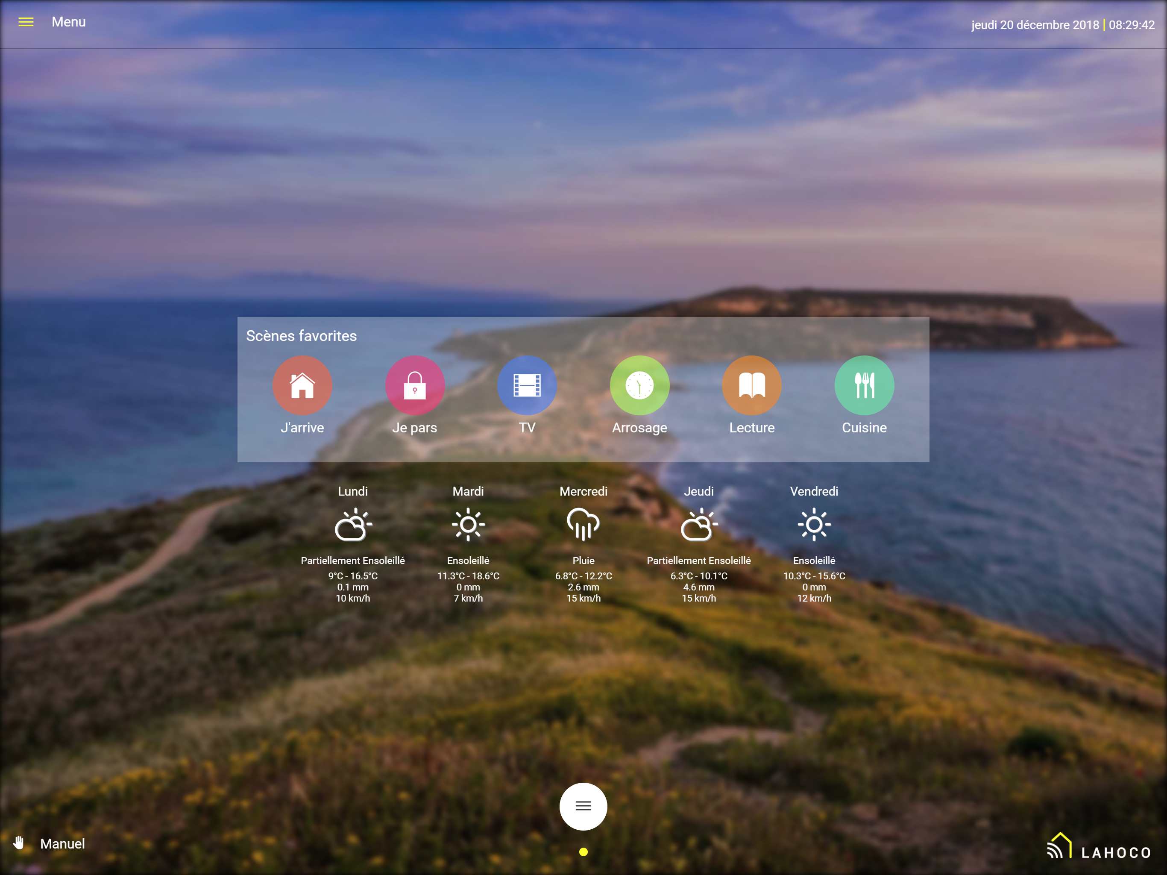Open the hamburger menu icon
This screenshot has width=1167, height=875.
tap(26, 22)
